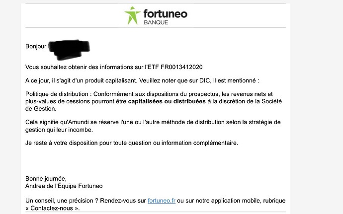Click the word Bonjour in the greeting
343x214 pixels.
pos(36,47)
